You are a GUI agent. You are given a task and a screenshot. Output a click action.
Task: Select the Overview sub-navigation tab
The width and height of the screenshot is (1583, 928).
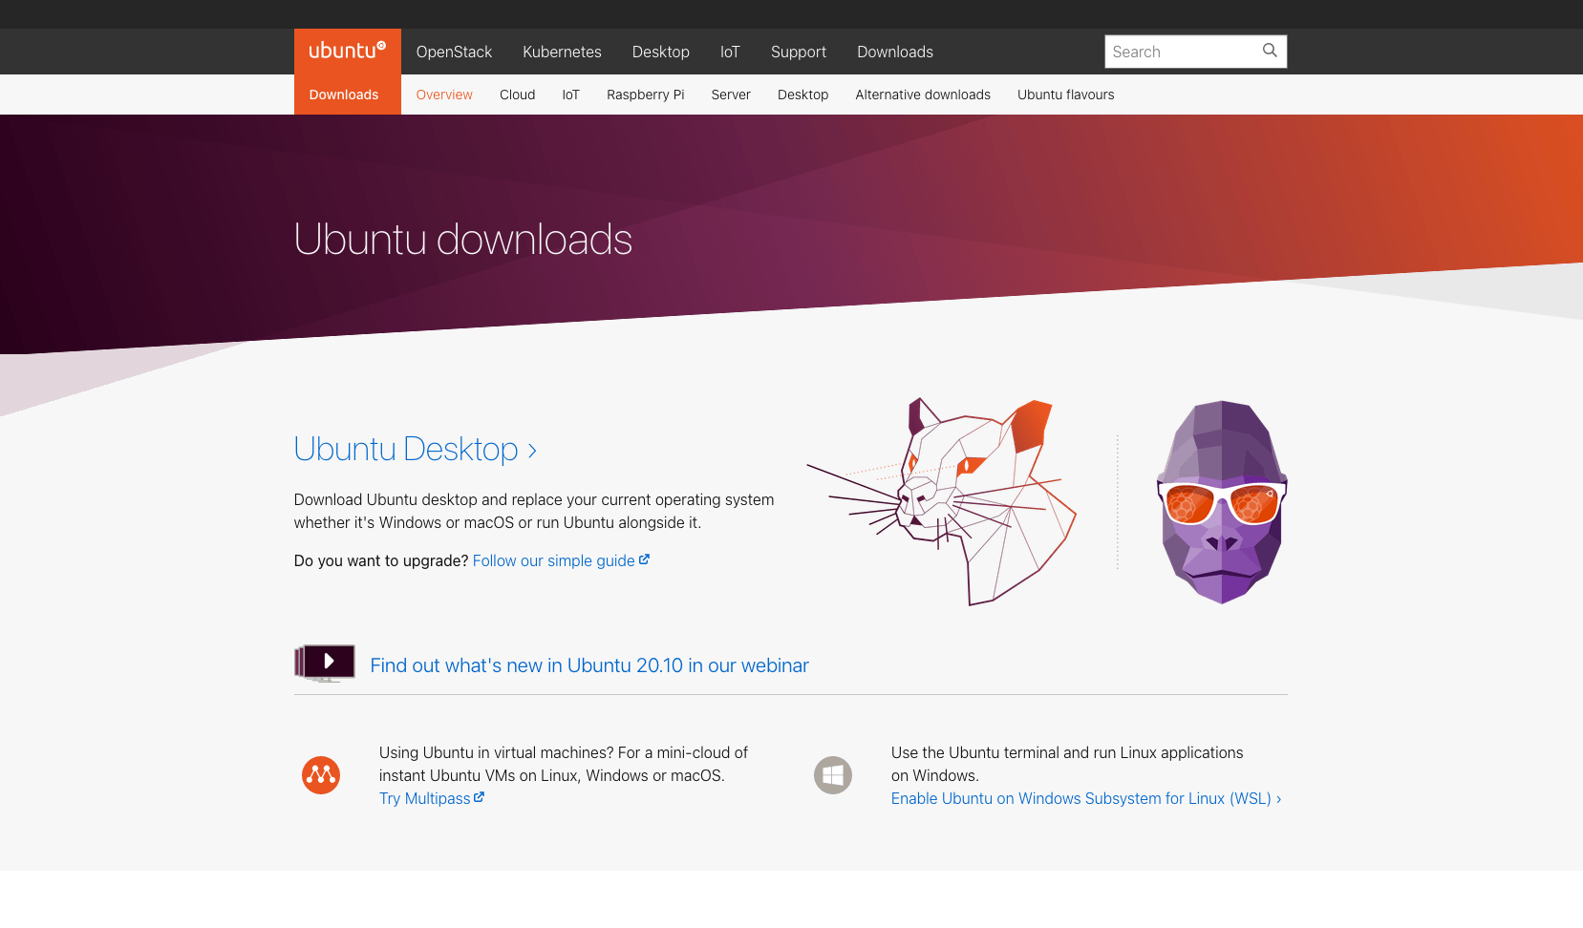[444, 95]
